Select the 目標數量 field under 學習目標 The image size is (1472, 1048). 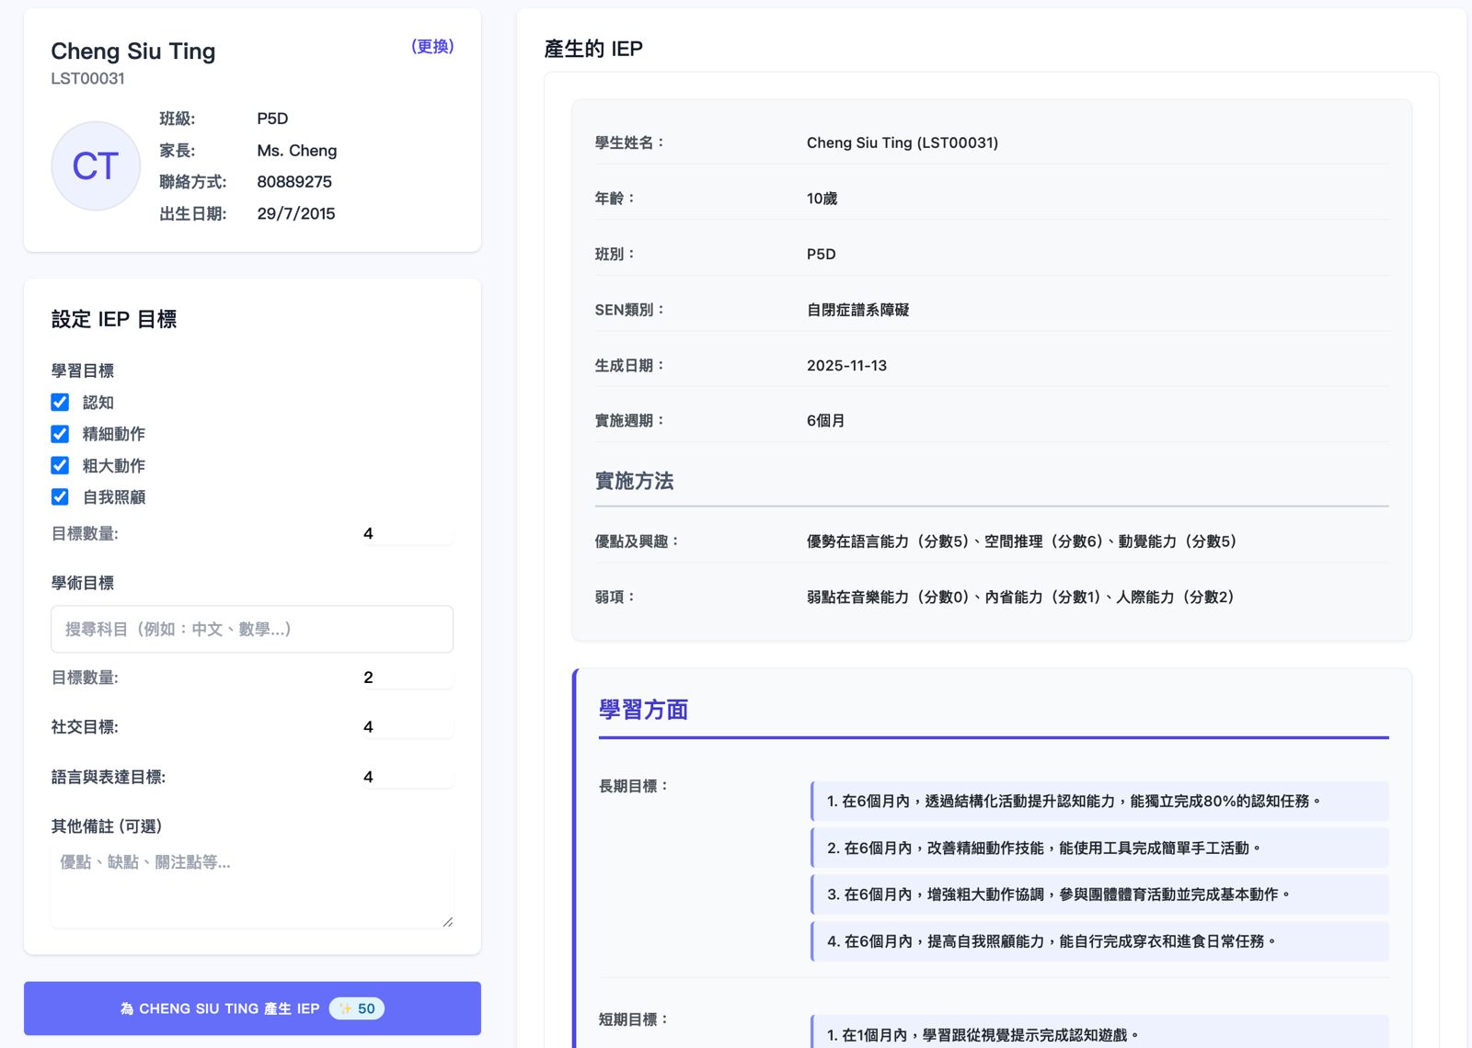[x=406, y=534]
